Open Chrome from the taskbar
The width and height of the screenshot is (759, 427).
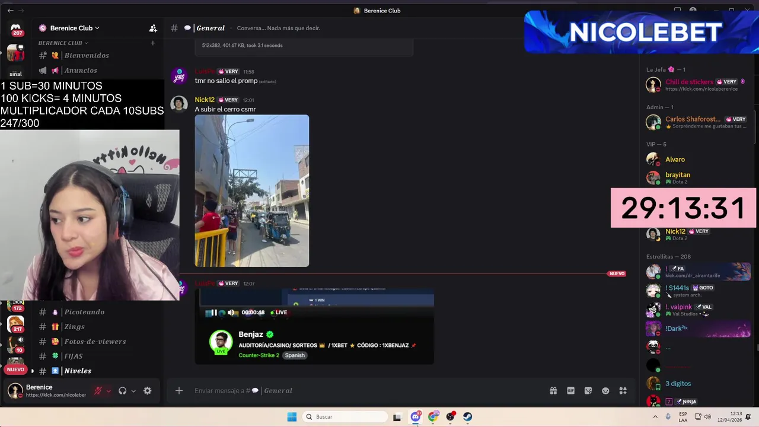point(433,417)
